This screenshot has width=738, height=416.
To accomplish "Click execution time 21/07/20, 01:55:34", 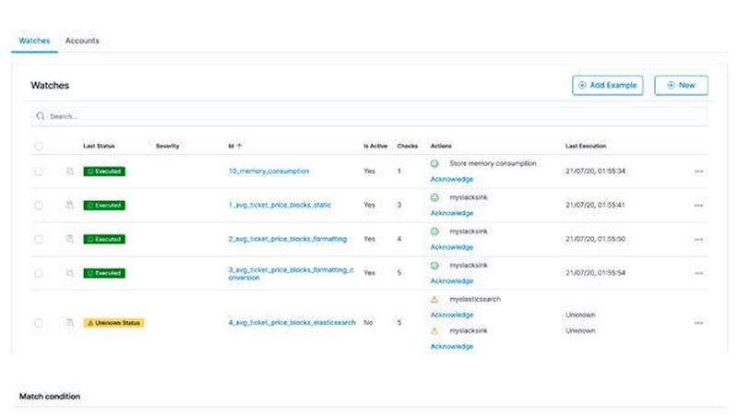I will click(595, 172).
